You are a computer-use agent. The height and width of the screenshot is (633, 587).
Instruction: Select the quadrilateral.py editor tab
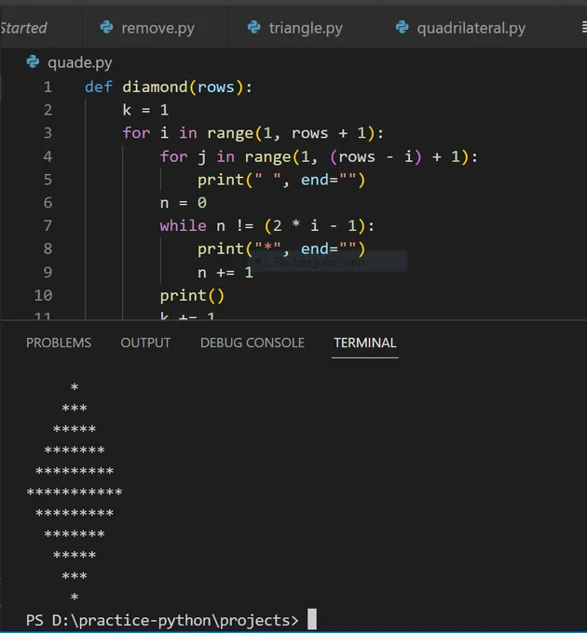469,28
